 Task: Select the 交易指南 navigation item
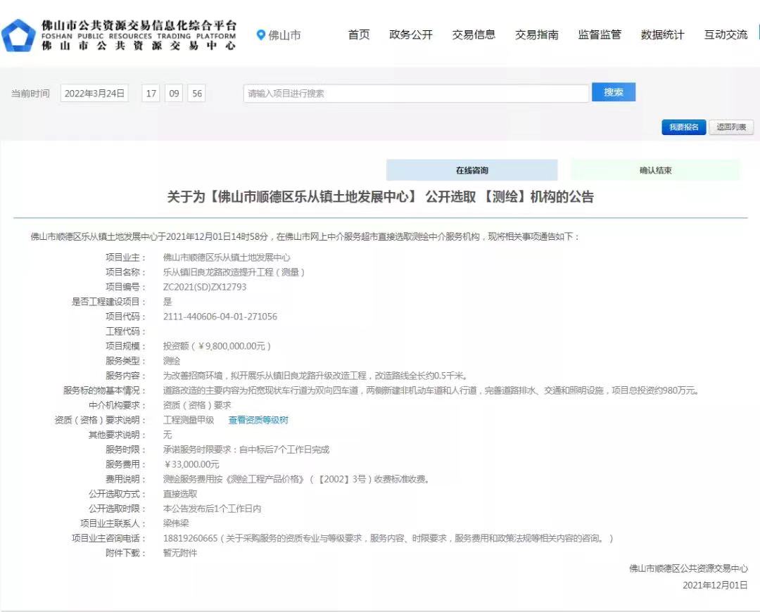(x=537, y=34)
